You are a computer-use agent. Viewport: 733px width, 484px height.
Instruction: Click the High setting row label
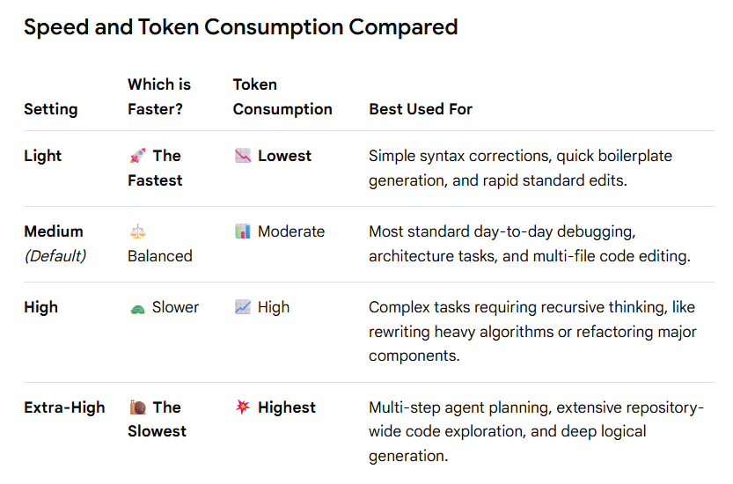pos(41,307)
